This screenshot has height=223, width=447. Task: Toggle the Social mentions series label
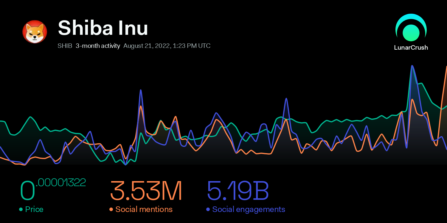[x=144, y=209]
